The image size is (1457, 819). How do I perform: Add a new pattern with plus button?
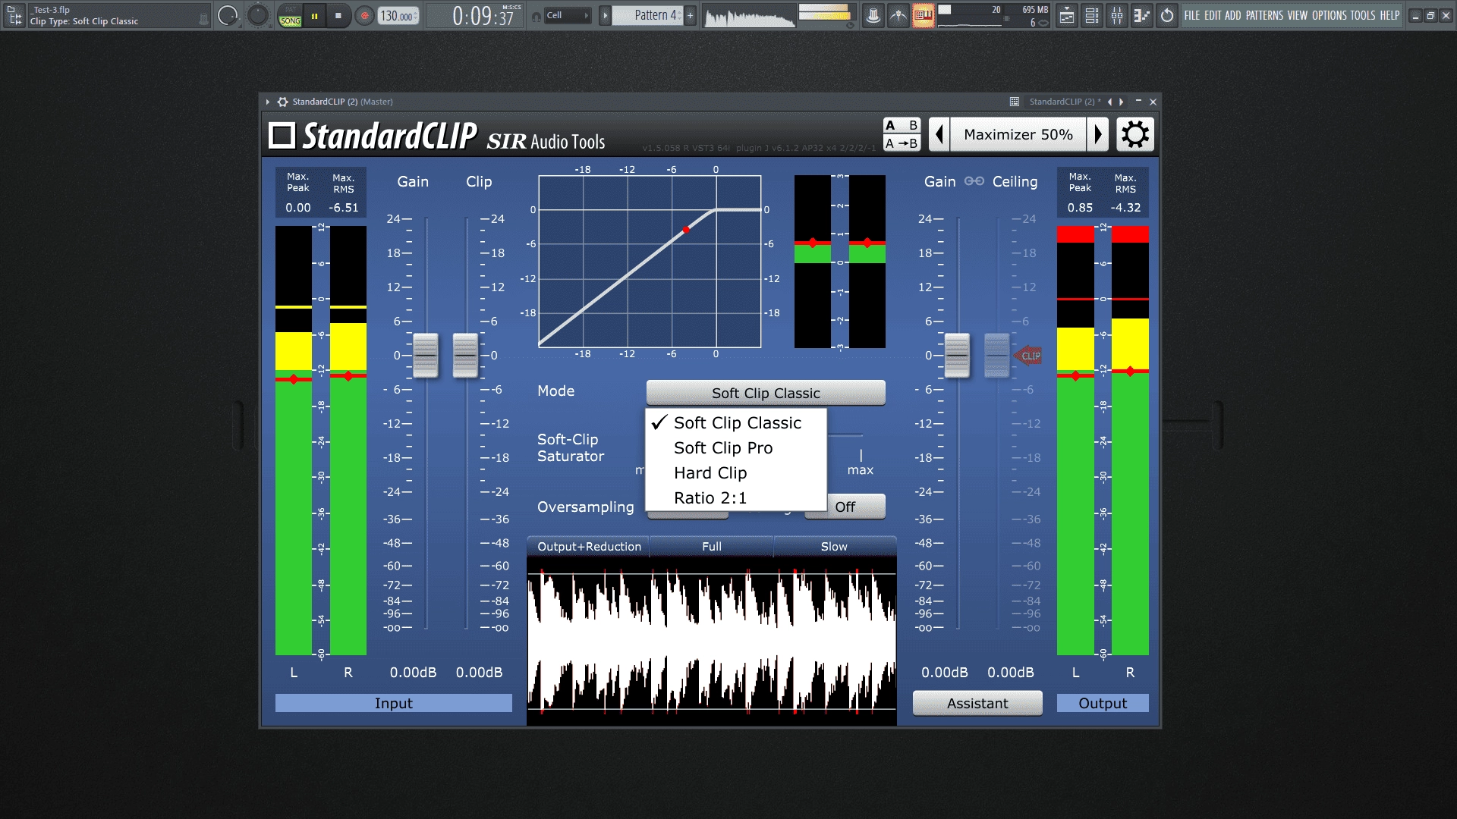(x=690, y=15)
